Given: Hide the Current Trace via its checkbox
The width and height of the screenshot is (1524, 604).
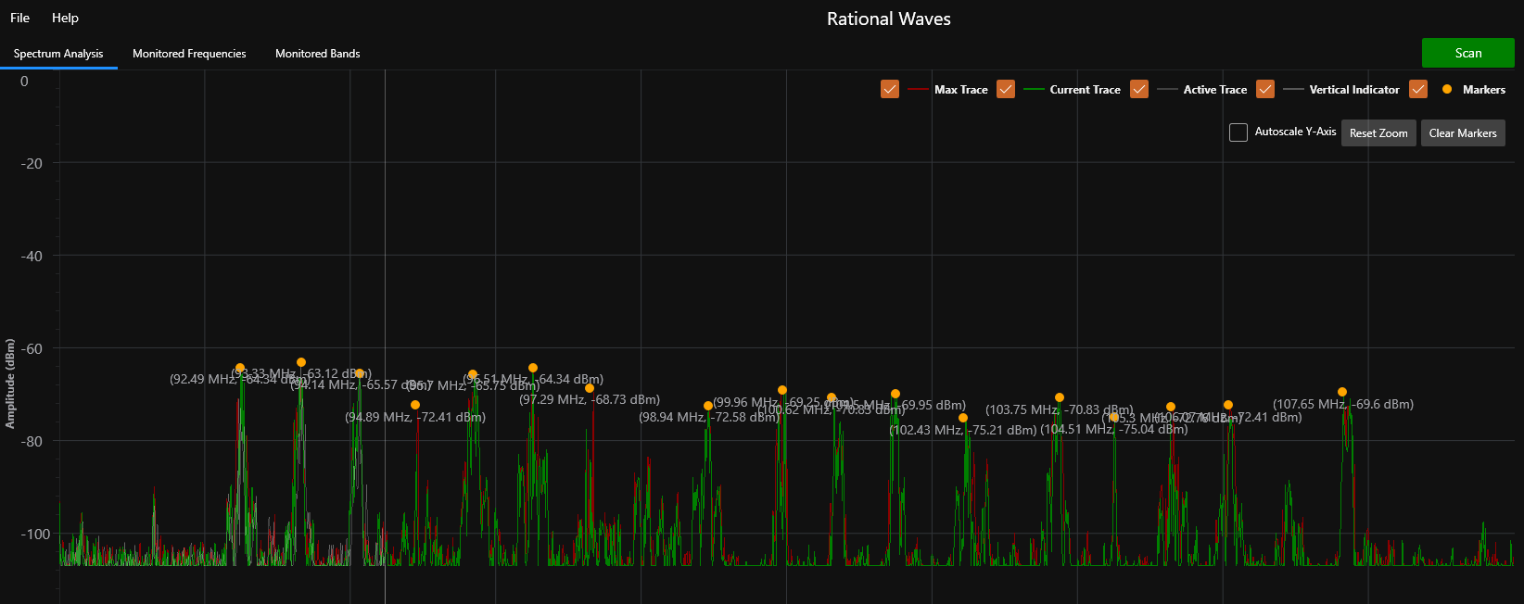Looking at the screenshot, I should [x=1006, y=89].
